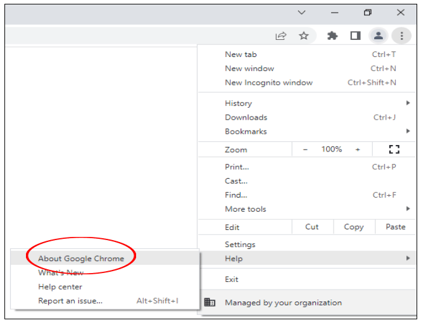Expand the History submenu
The width and height of the screenshot is (421, 325).
pos(306,103)
